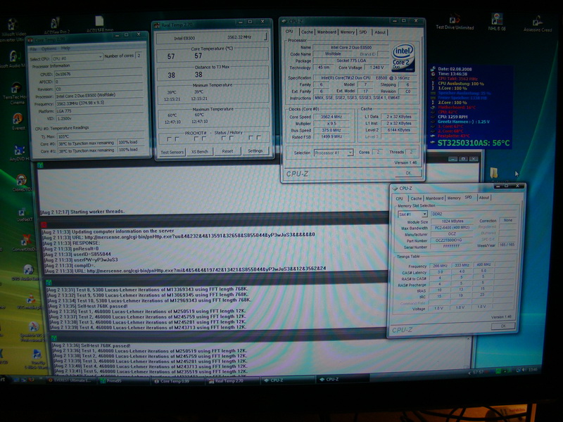563x422 pixels.
Task: Tick the sixth Status/History checkbox in Real Temp
Action: coord(232,138)
